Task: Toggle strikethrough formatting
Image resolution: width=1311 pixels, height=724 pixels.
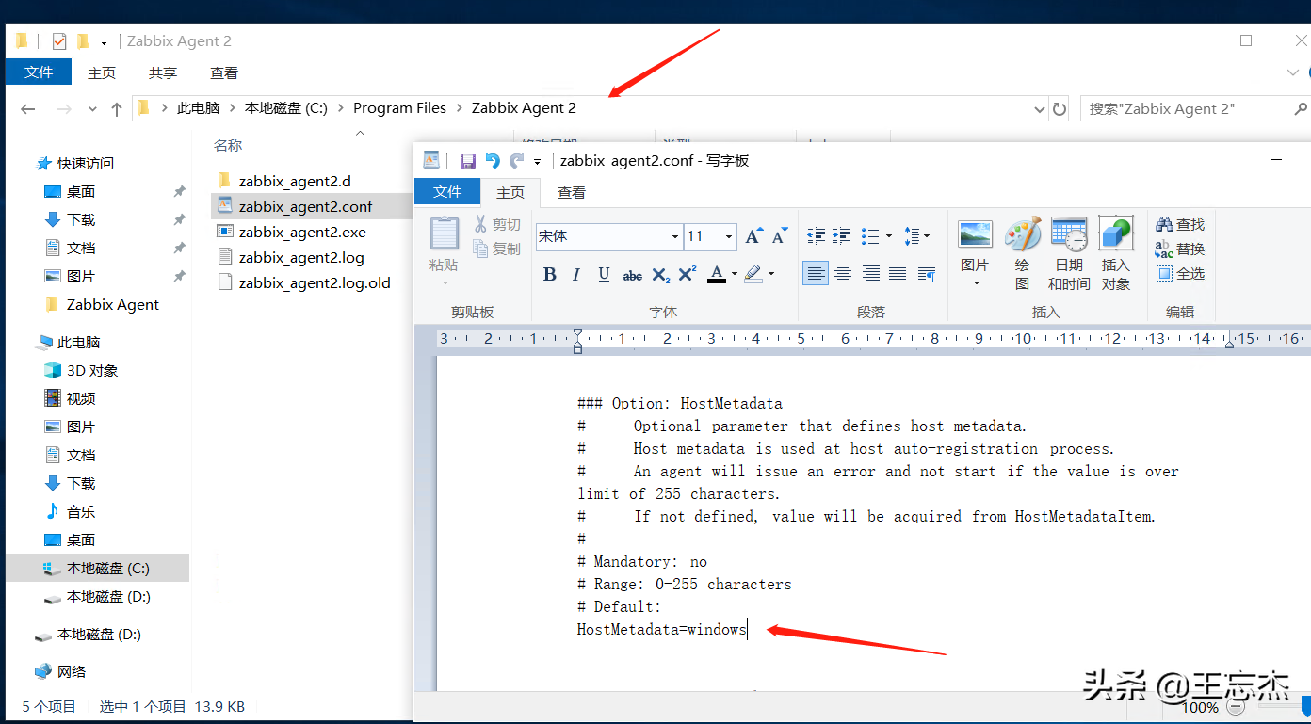Action: [633, 274]
